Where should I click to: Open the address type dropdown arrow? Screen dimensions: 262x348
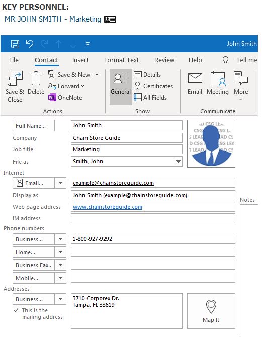[60, 299]
